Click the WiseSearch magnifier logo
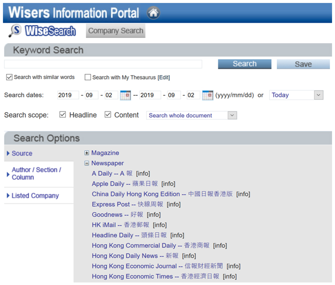 (x=15, y=31)
